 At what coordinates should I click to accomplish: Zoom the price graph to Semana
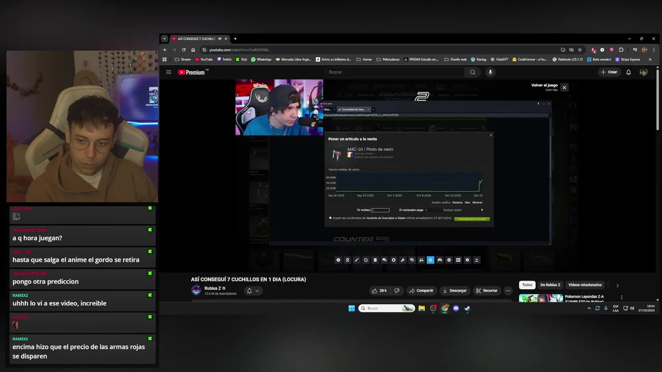[x=457, y=203]
